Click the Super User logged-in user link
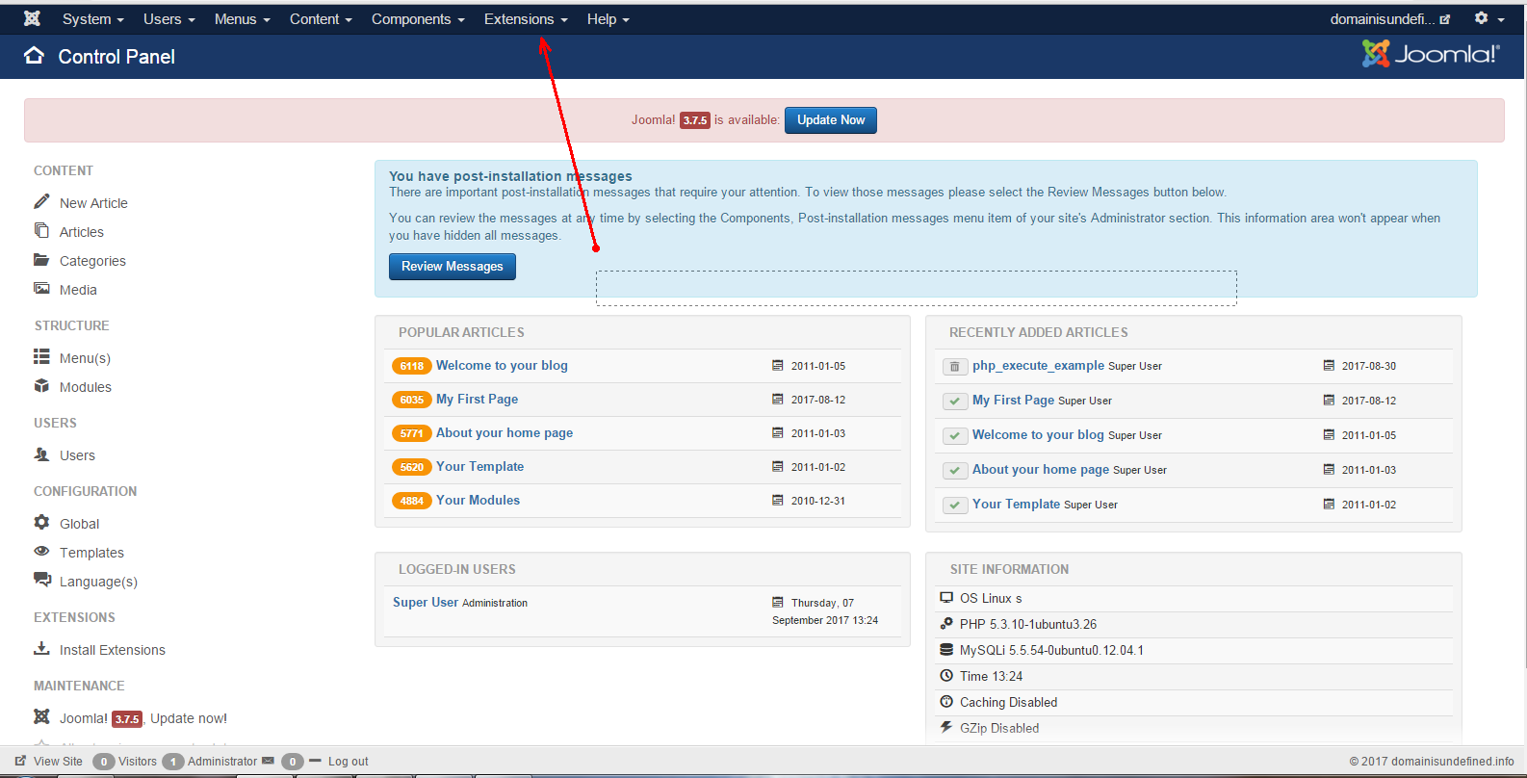This screenshot has width=1527, height=778. tap(426, 602)
